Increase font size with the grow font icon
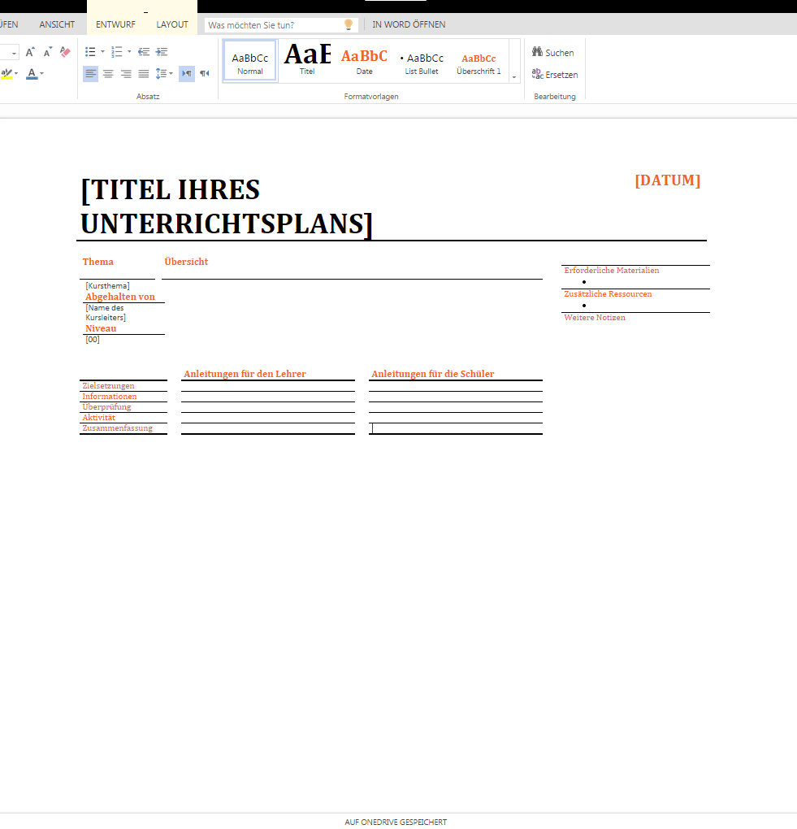Image resolution: width=797 pixels, height=829 pixels. point(30,52)
